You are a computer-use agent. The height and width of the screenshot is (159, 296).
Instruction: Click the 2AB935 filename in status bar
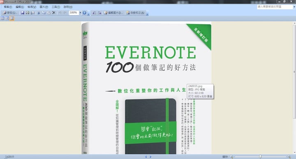tap(9, 157)
